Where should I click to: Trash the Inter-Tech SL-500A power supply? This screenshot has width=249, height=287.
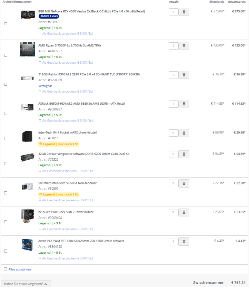tap(184, 183)
